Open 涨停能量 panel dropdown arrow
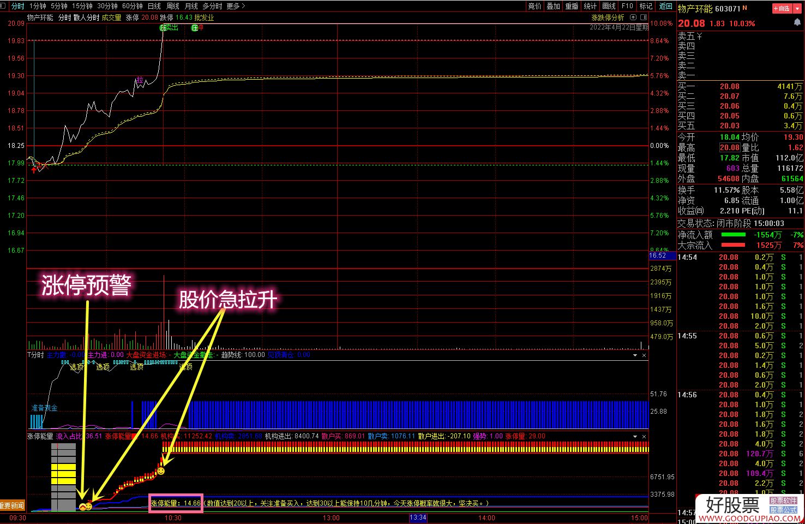This screenshot has width=805, height=524. [635, 437]
